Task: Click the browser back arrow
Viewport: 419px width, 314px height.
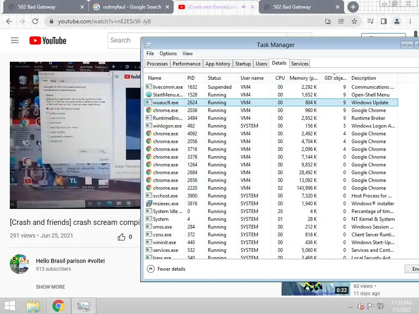Action: point(9,21)
